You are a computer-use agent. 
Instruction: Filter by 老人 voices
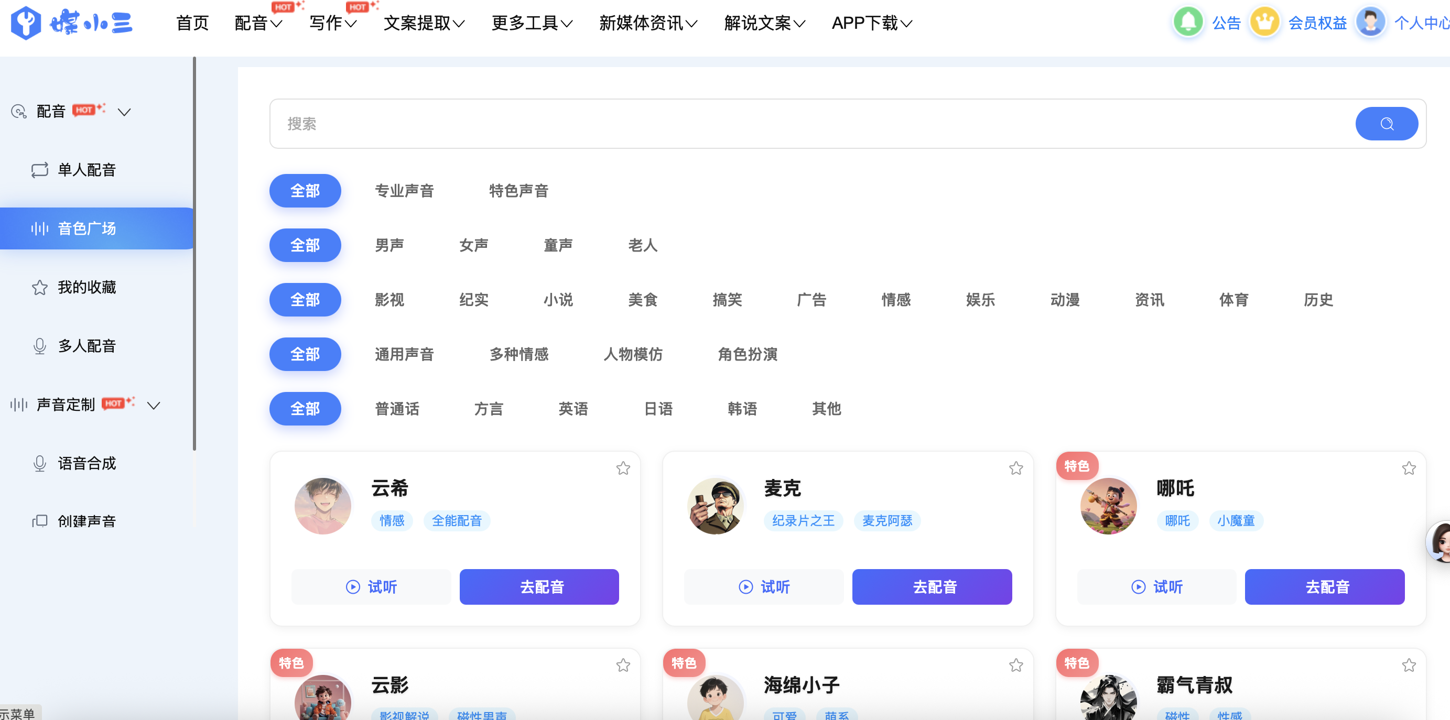click(642, 245)
